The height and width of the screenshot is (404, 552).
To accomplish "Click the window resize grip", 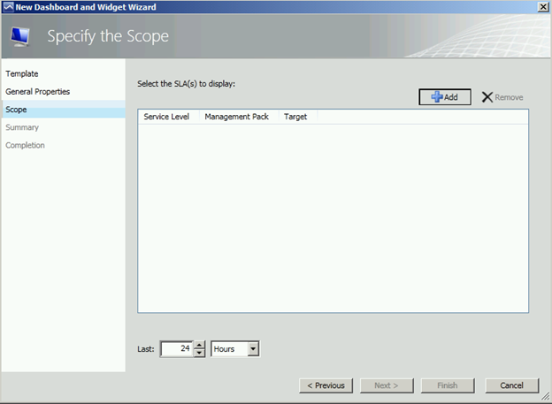I will [546, 398].
